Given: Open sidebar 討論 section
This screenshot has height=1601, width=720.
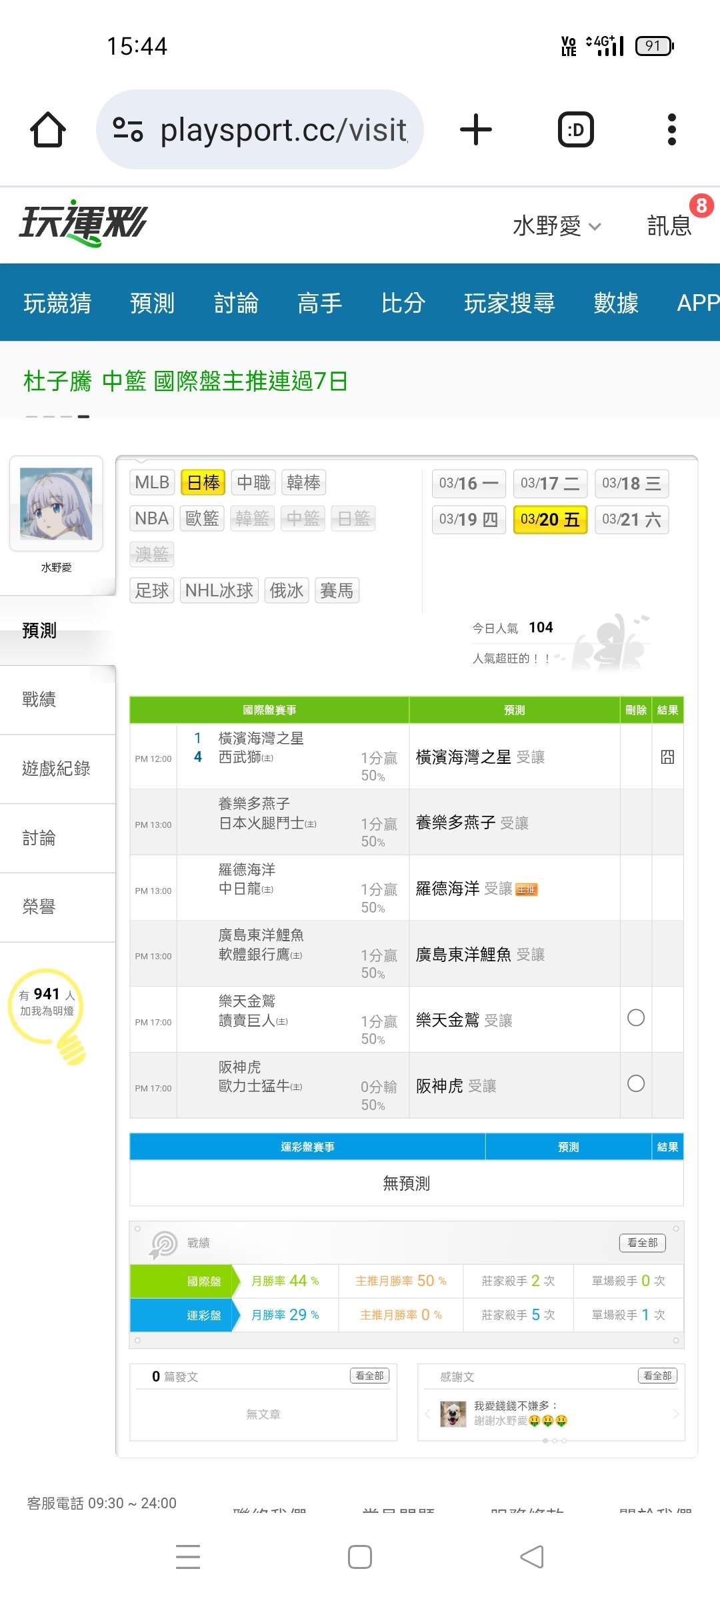Looking at the screenshot, I should point(57,838).
